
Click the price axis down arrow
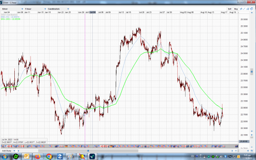tap(251, 131)
